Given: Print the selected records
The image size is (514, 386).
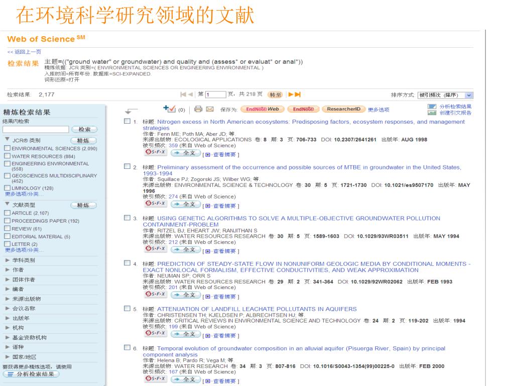Looking at the screenshot, I should pos(198,109).
